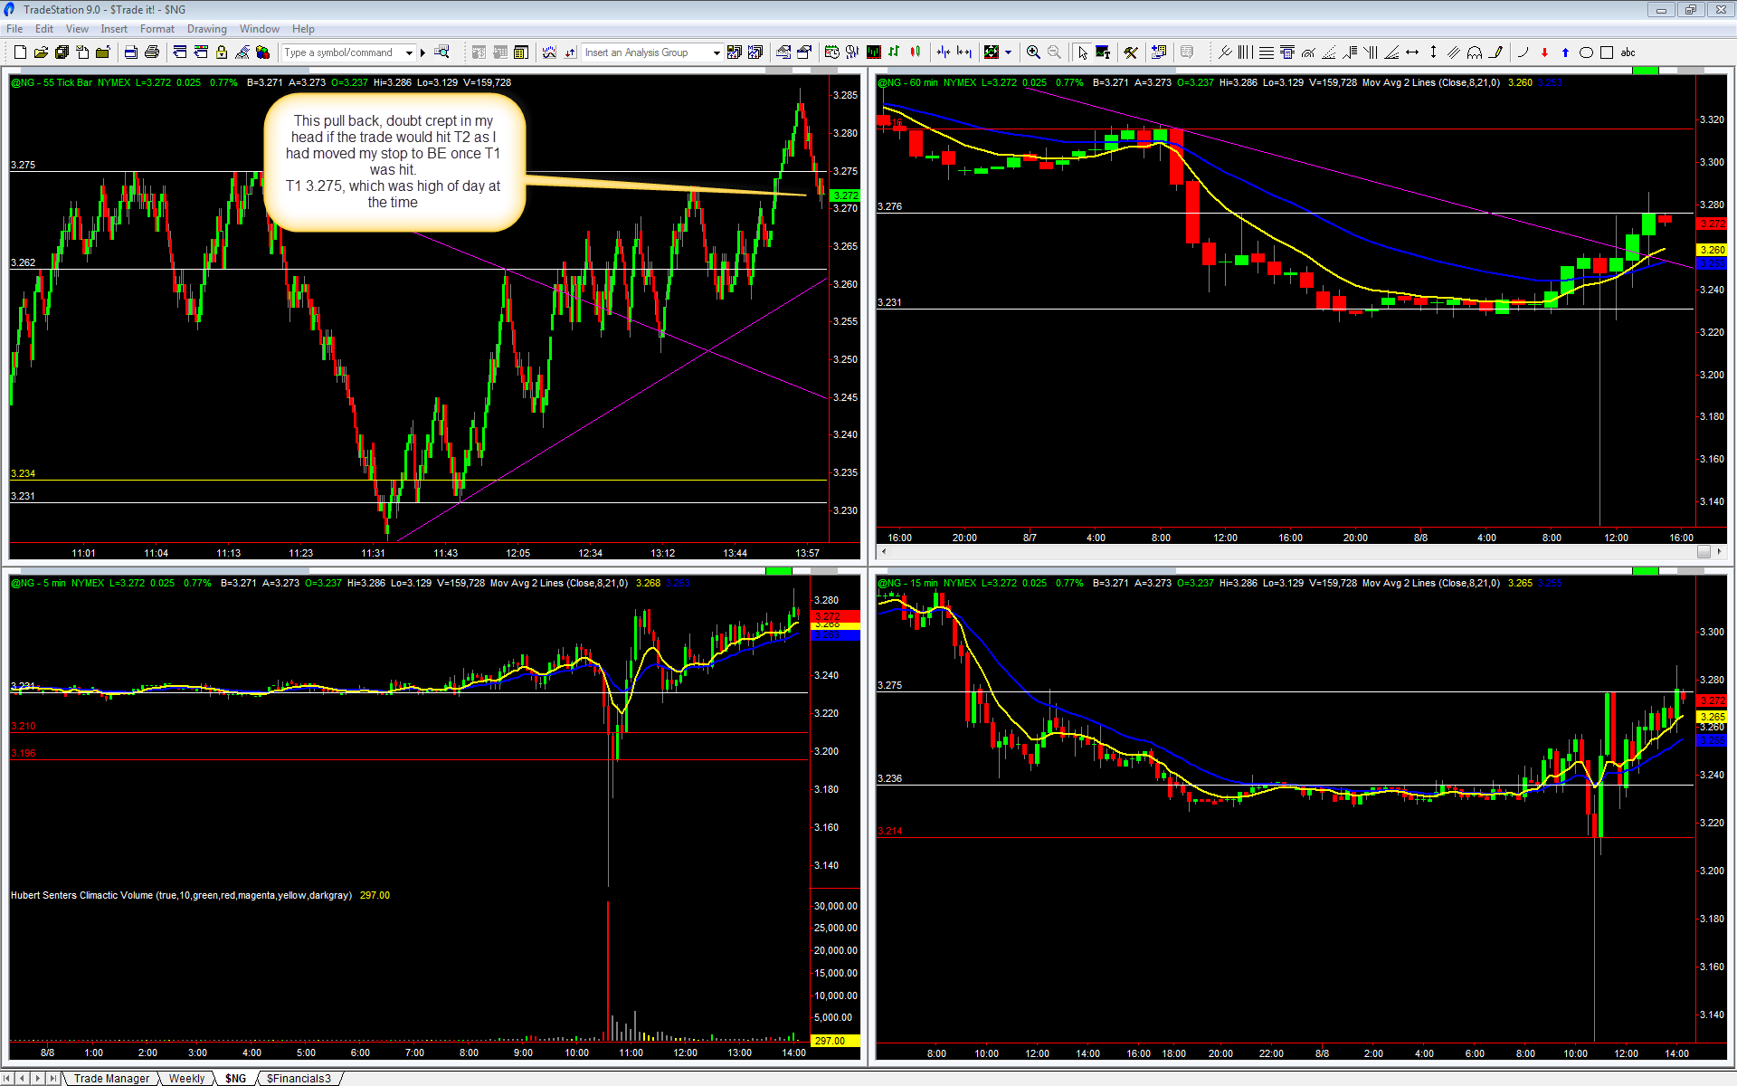Open the File menu
This screenshot has height=1086, width=1737.
[14, 29]
